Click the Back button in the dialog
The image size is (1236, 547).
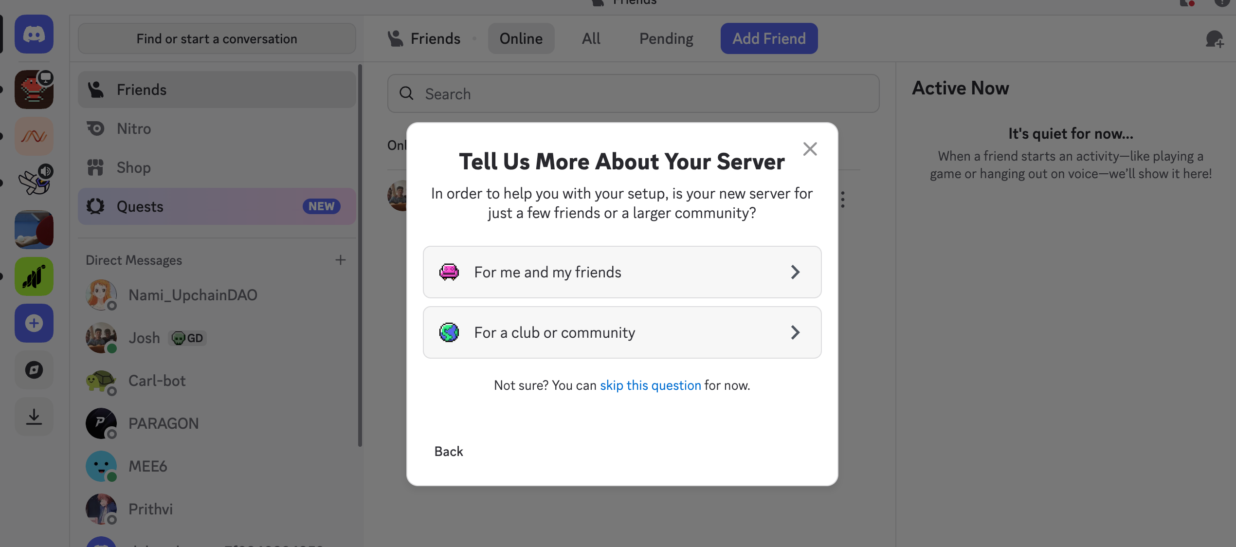(x=448, y=451)
